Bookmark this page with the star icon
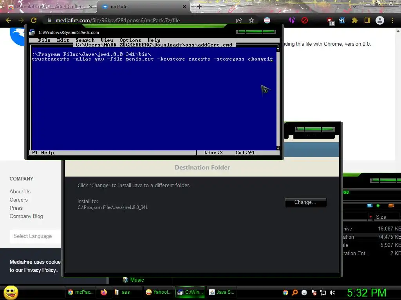The height and width of the screenshot is (300, 401). [251, 20]
